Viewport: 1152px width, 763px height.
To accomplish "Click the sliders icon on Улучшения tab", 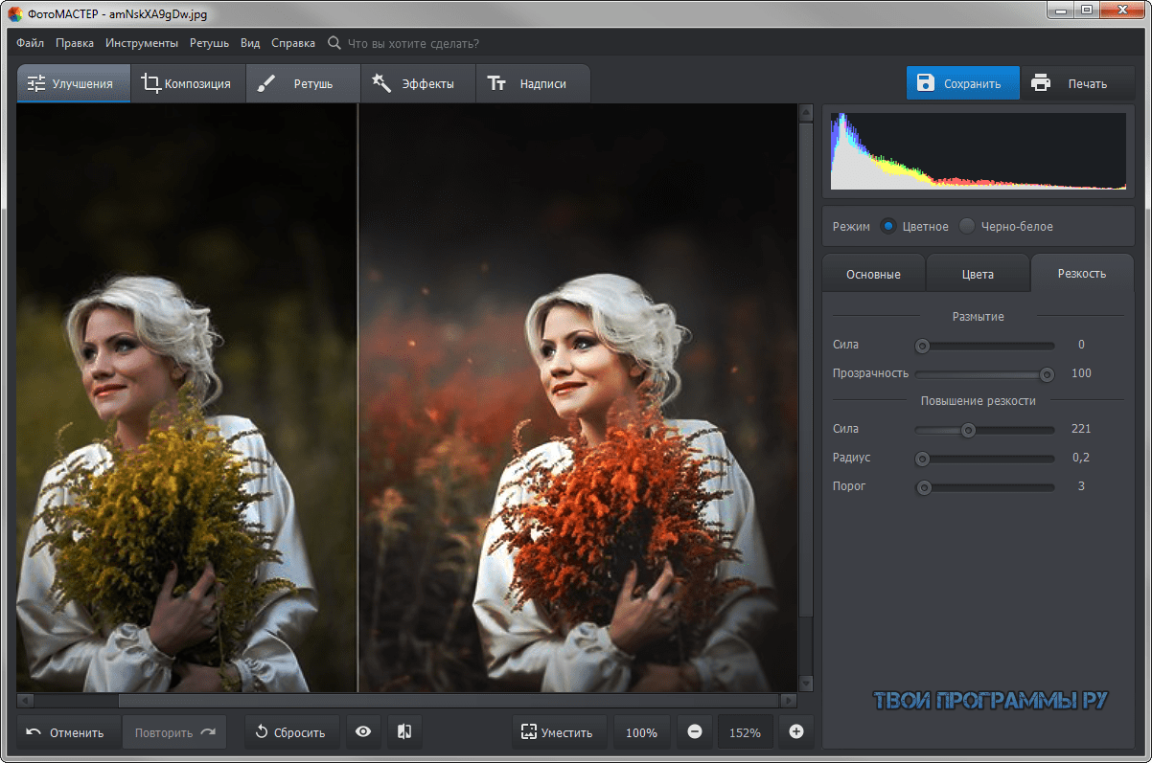I will 36,83.
